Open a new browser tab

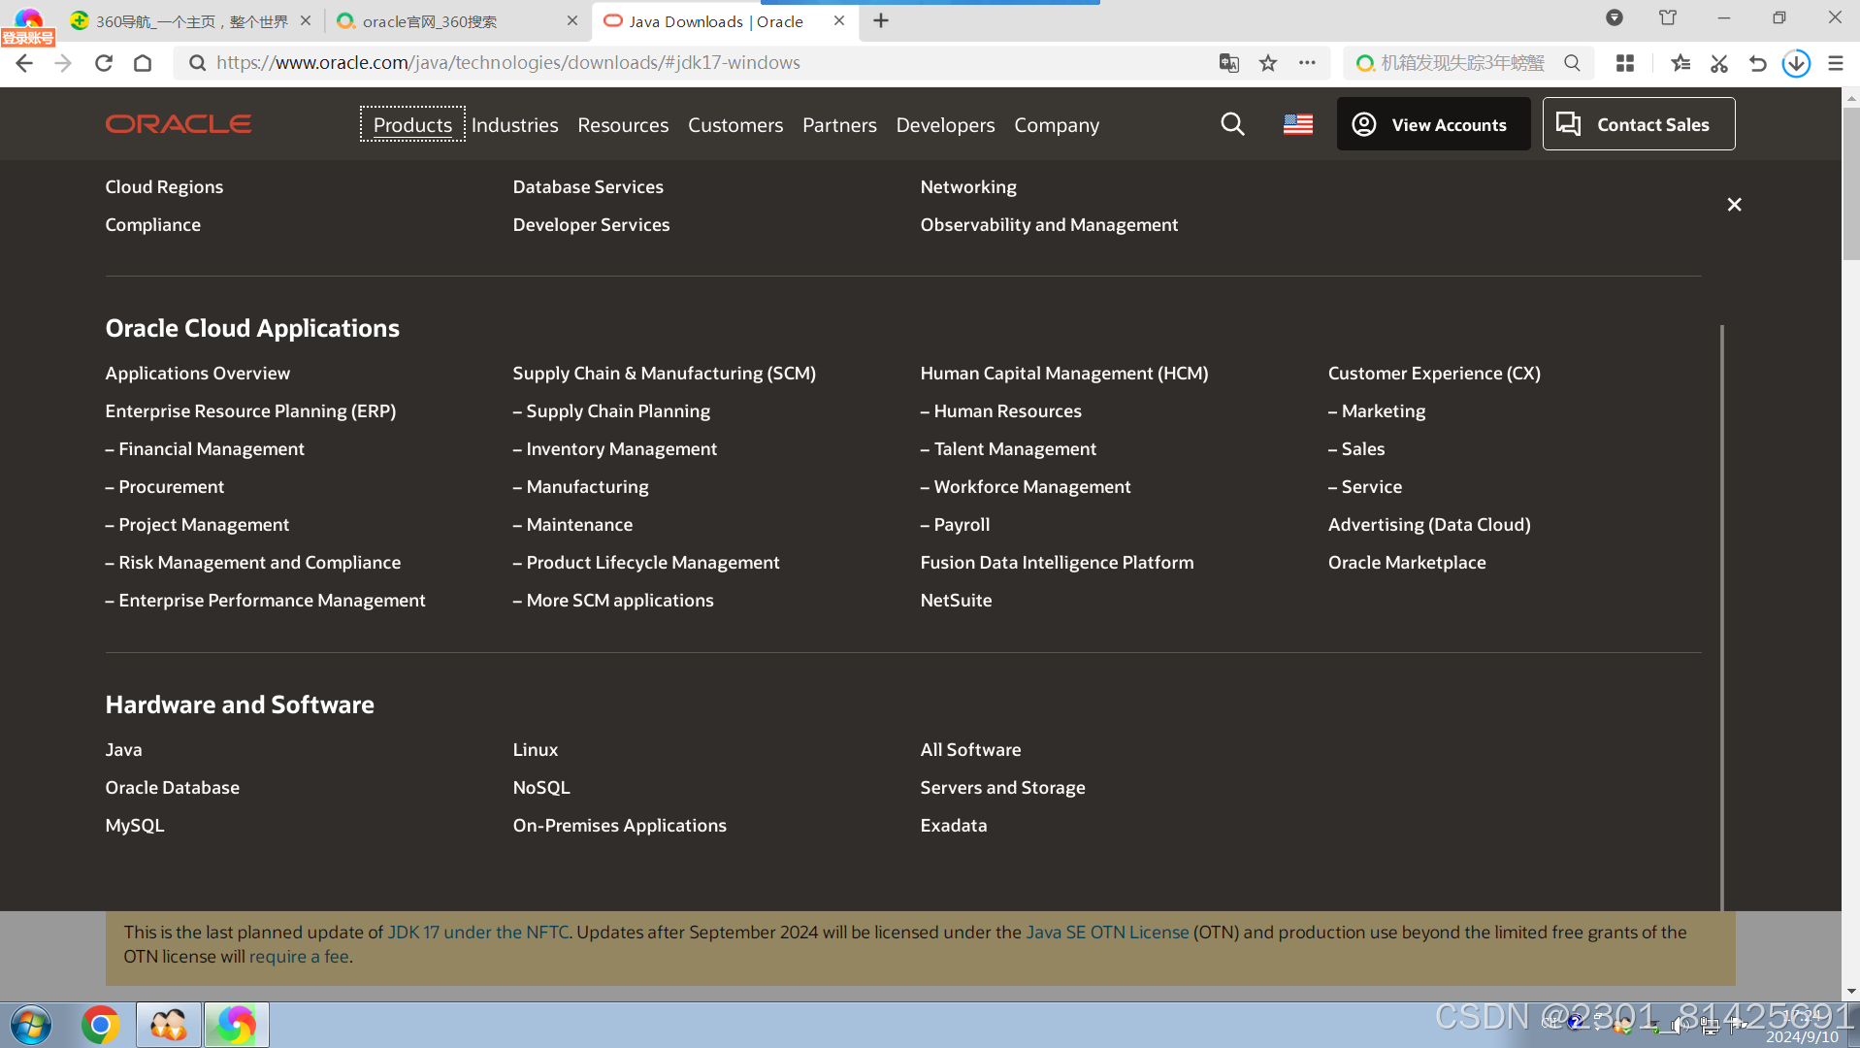[881, 20]
